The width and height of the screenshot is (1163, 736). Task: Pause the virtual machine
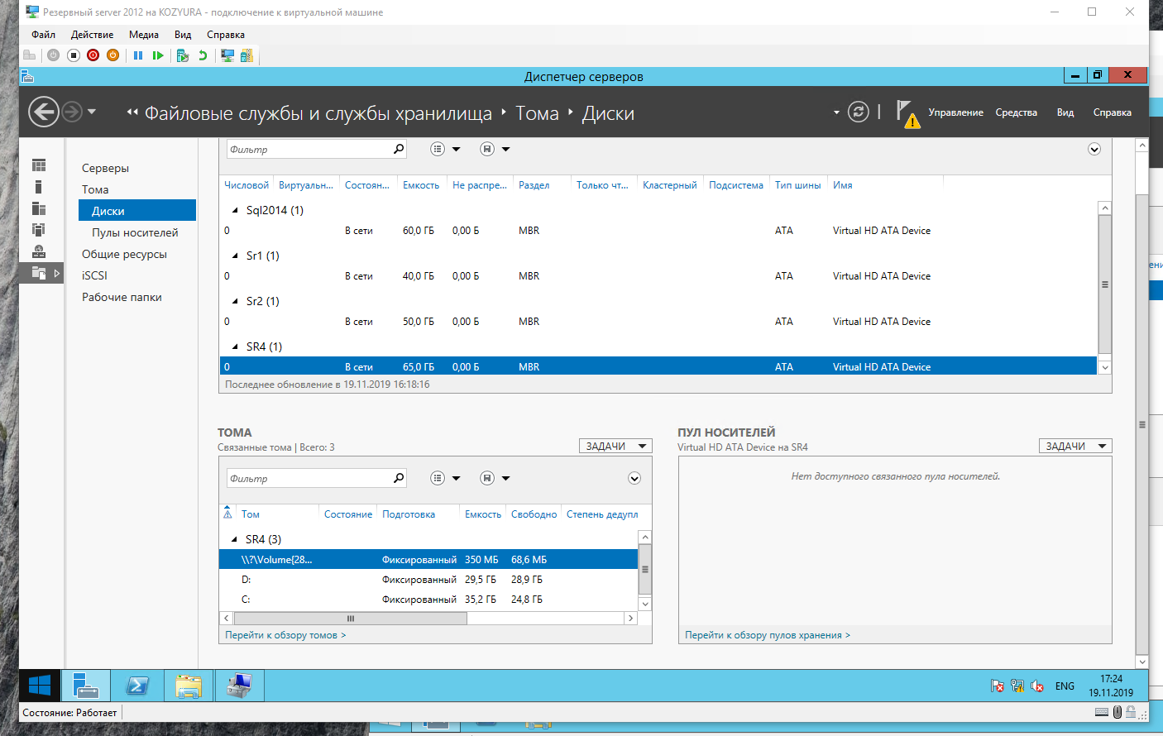138,55
